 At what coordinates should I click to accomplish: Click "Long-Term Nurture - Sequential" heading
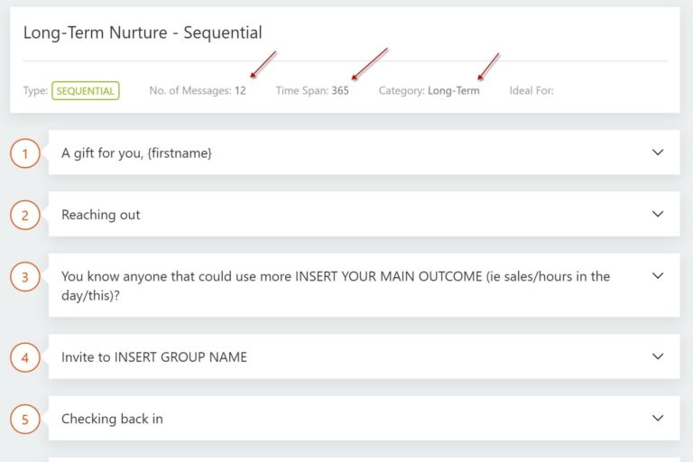pyautogui.click(x=143, y=33)
